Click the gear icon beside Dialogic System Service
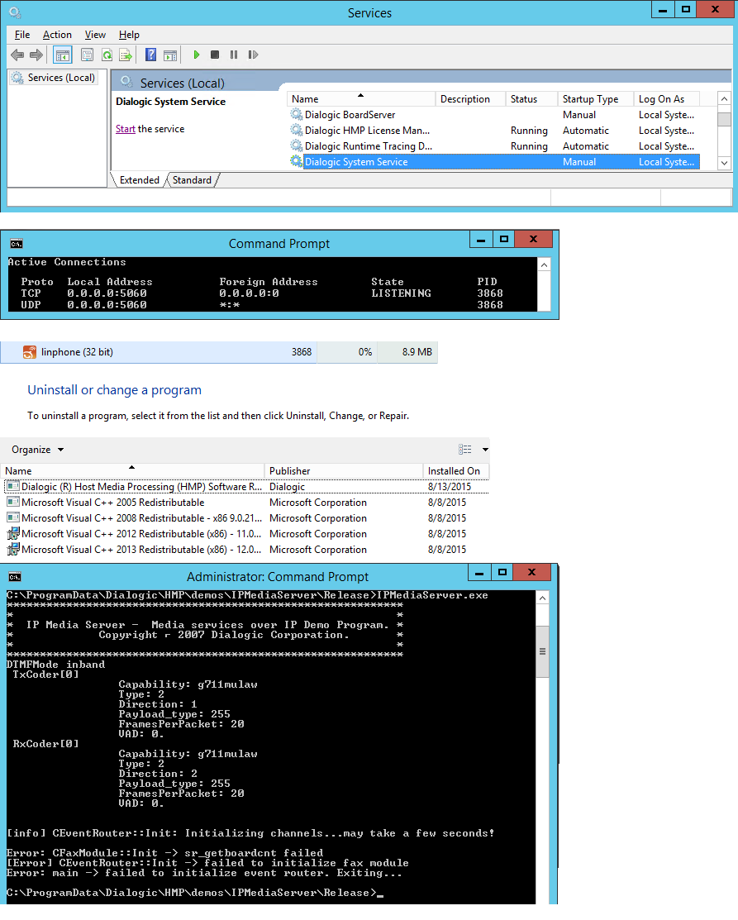This screenshot has width=738, height=920. [296, 161]
